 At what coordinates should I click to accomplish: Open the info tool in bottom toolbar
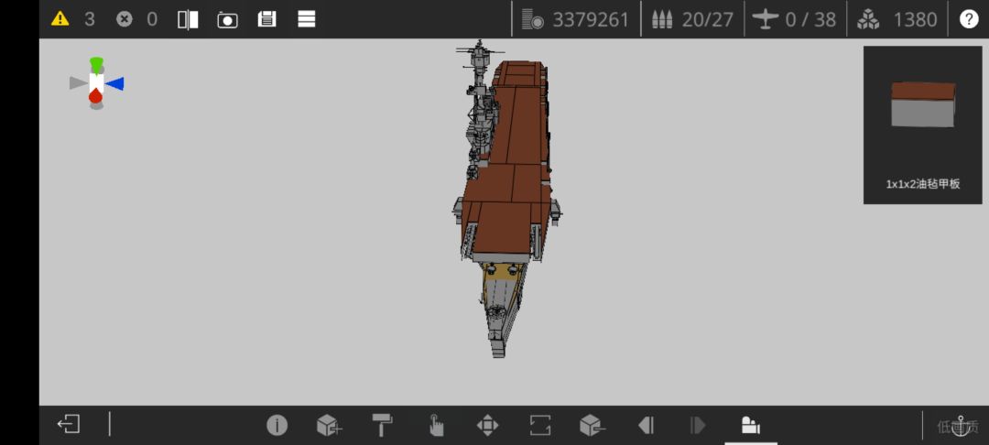coord(277,426)
